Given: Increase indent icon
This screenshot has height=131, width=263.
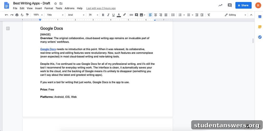Looking at the screenshot, I should [x=202, y=15].
